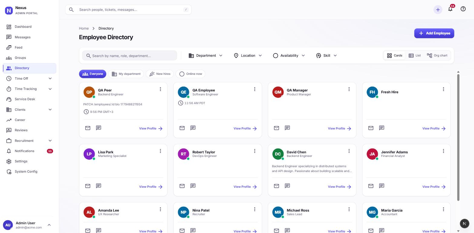Click the quick-add plus circle icon

[438, 10]
